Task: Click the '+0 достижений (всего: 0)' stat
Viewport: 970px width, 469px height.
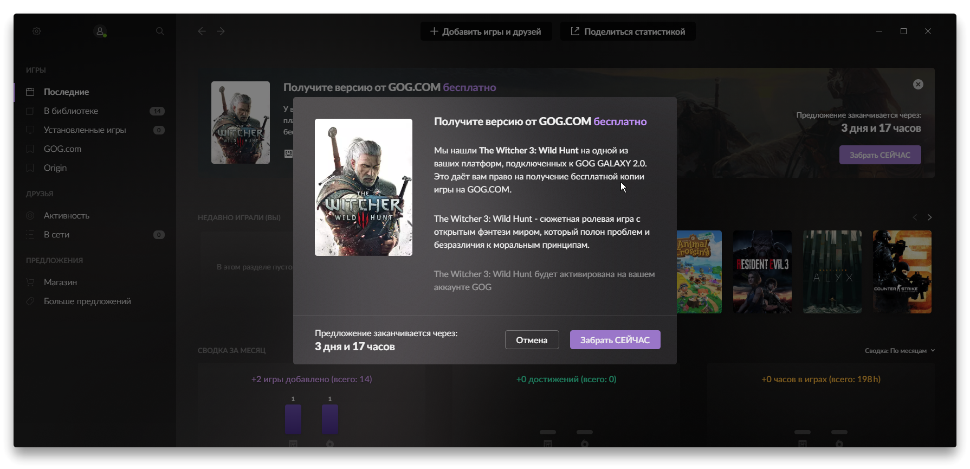Action: pos(566,380)
